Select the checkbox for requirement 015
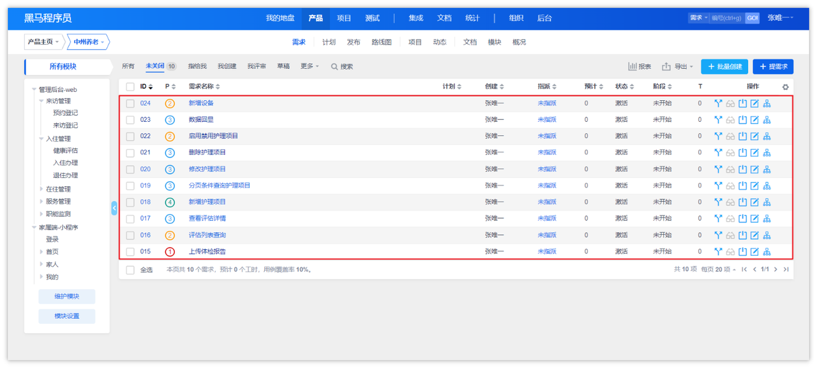Screen dimensions: 817x368 pos(130,252)
